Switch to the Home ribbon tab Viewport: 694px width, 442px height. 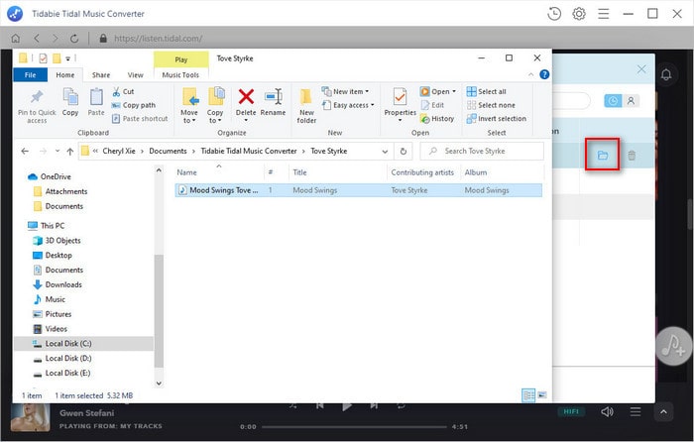(65, 74)
